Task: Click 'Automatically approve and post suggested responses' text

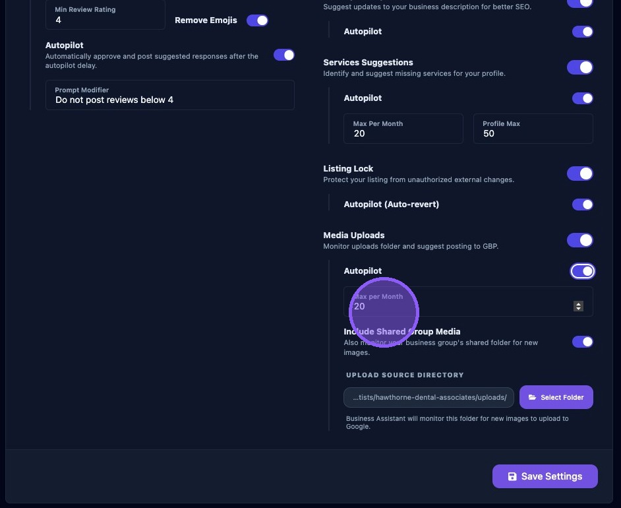Action: (152, 61)
